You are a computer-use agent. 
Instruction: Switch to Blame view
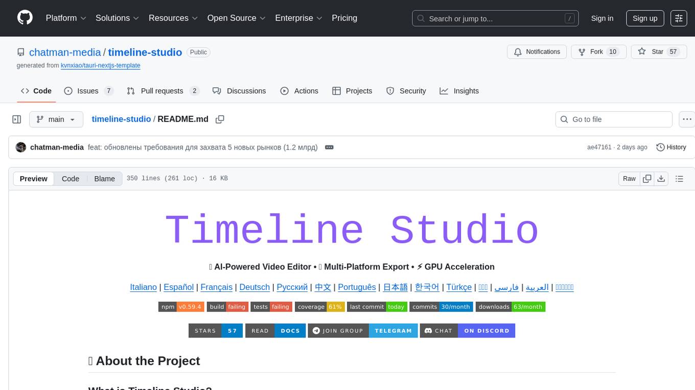pos(104,179)
